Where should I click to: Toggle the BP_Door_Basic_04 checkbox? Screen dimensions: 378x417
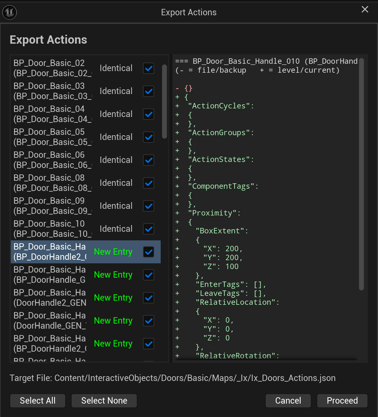point(149,114)
